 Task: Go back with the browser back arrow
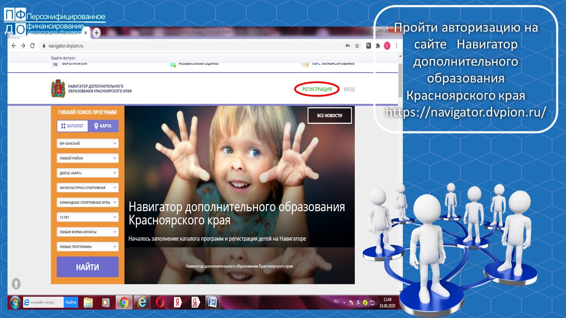(x=14, y=45)
